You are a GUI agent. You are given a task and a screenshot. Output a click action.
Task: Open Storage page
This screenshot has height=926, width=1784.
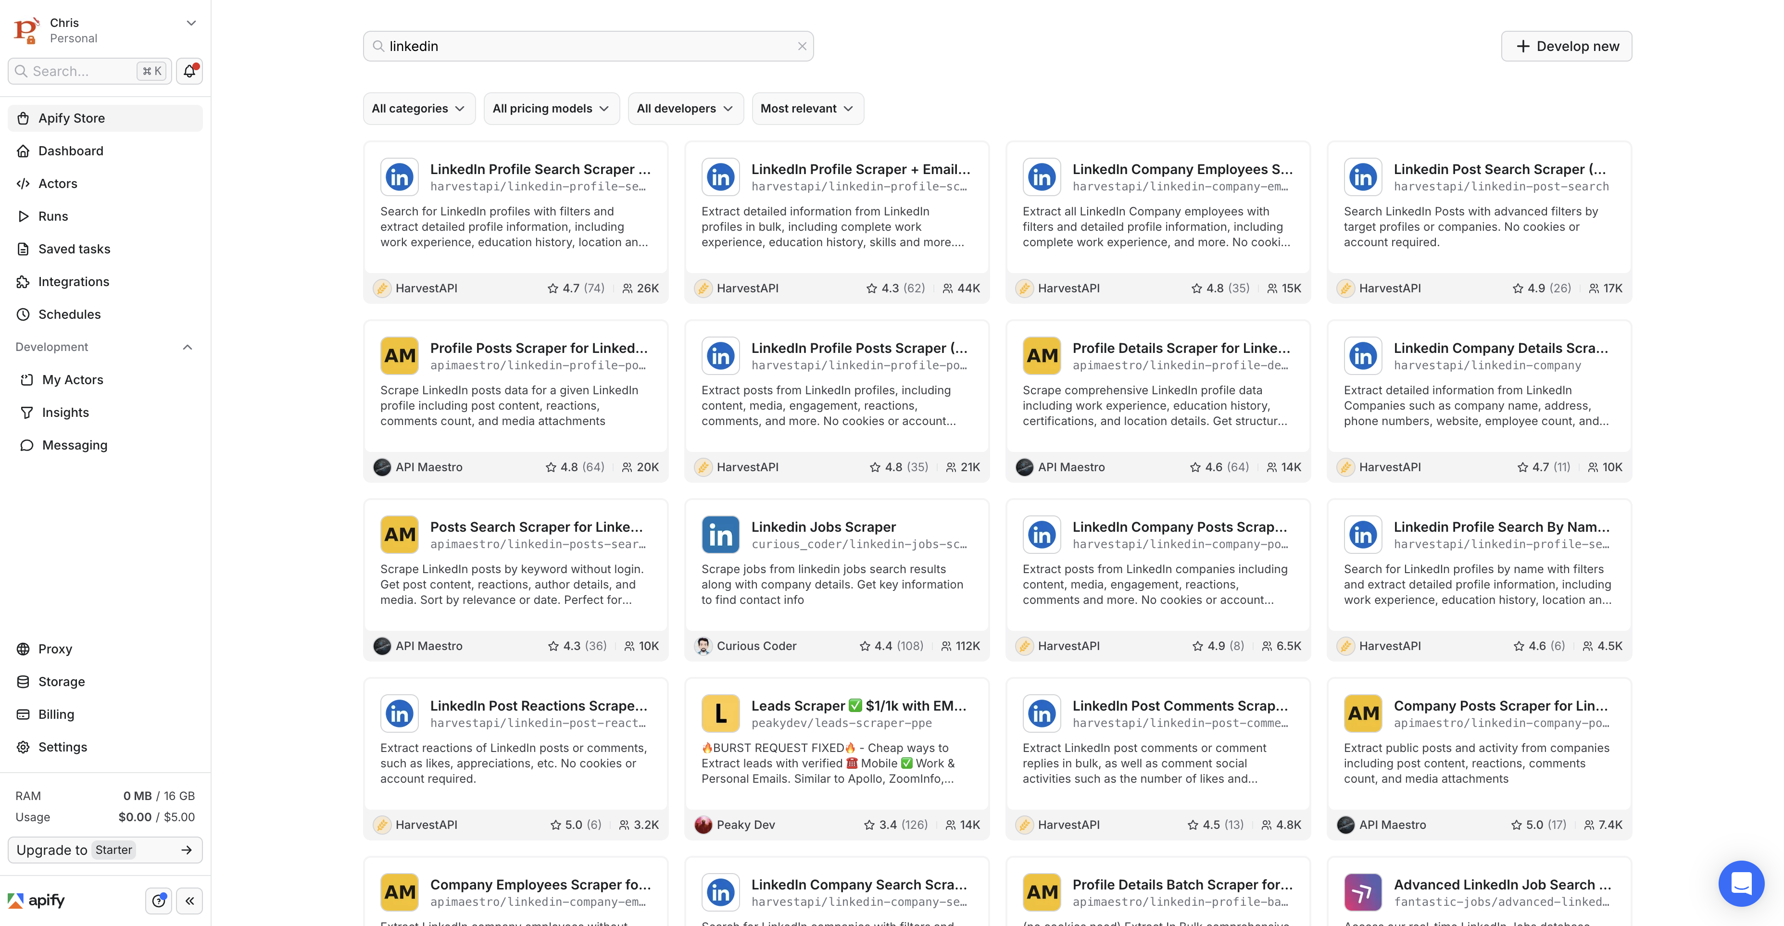coord(105,681)
